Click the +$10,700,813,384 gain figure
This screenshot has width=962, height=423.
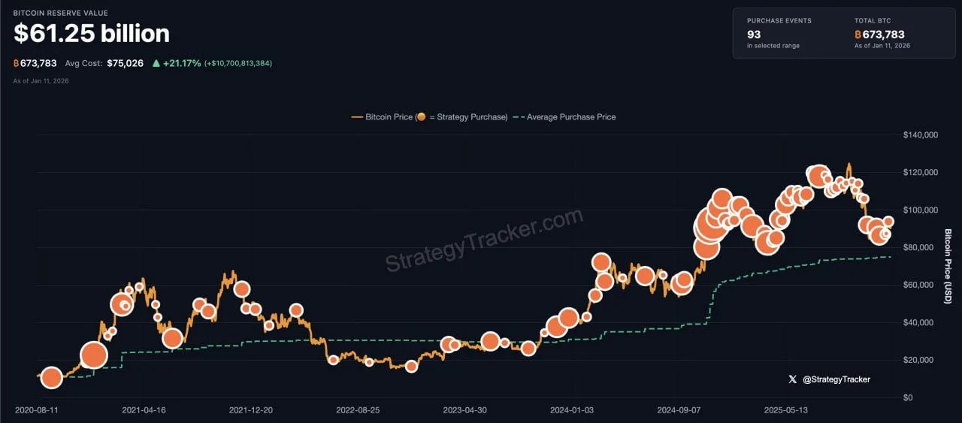[x=237, y=63]
